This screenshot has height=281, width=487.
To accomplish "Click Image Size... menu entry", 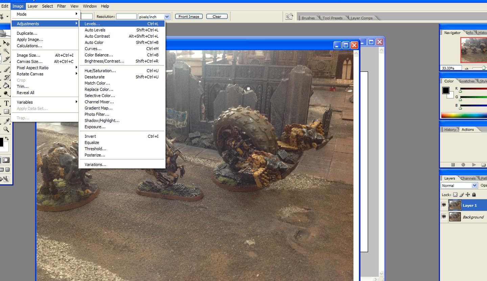I will (45, 55).
